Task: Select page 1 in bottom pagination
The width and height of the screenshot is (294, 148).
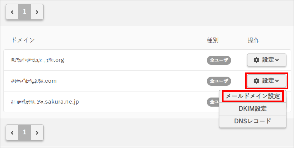Action: click(x=25, y=132)
